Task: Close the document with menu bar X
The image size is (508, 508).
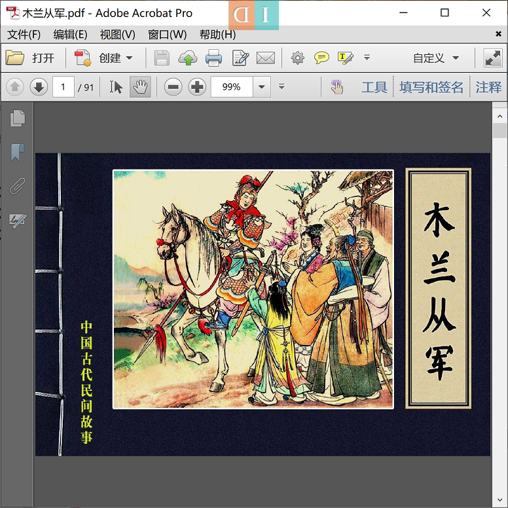Action: tap(498, 33)
